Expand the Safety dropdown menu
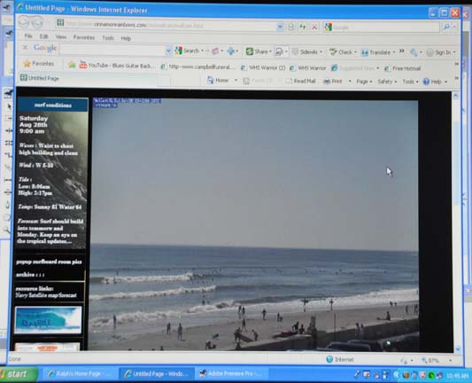The height and width of the screenshot is (383, 472). tap(387, 82)
